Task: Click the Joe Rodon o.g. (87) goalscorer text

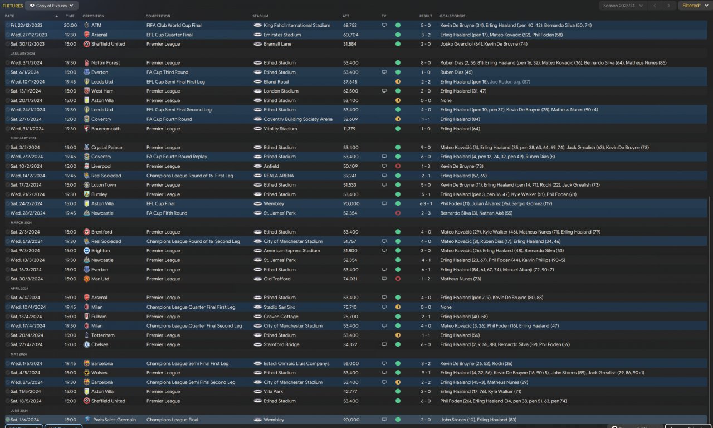Action: pyautogui.click(x=511, y=81)
